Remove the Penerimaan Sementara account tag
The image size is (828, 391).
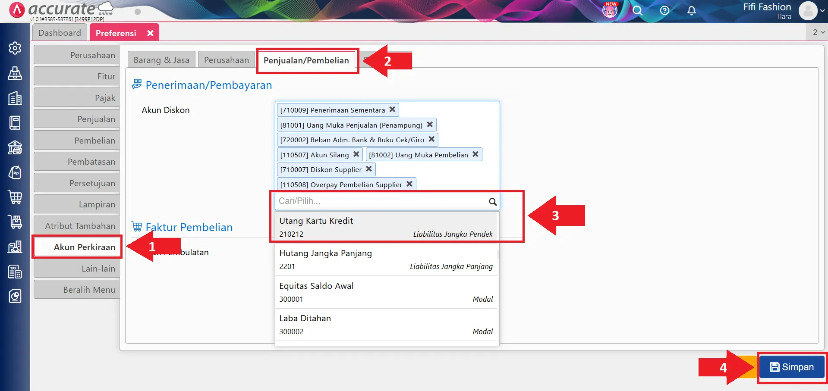tap(392, 109)
